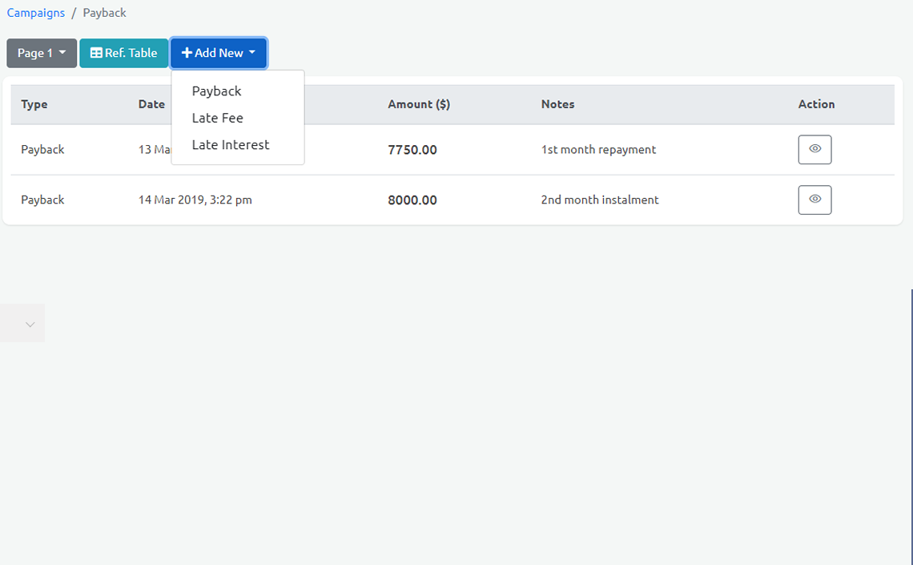Open the Page 1 dropdown
913x565 pixels.
coord(42,53)
